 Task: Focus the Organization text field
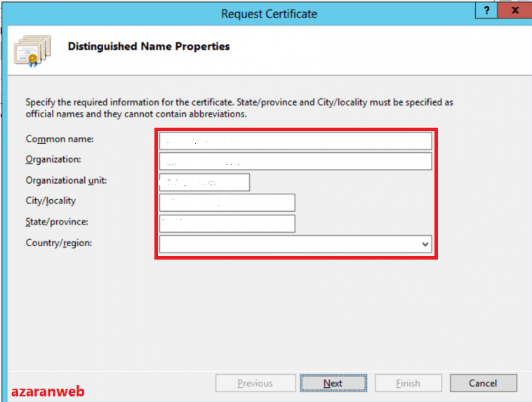pyautogui.click(x=295, y=161)
